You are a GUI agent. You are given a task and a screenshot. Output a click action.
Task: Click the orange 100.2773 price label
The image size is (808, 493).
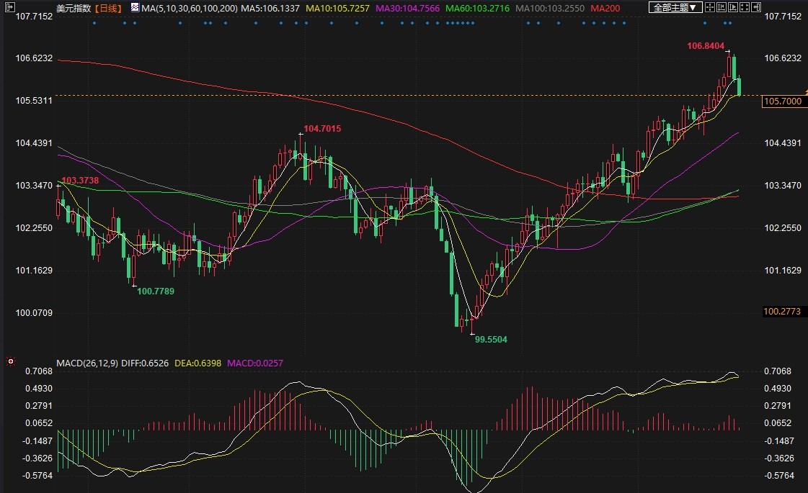[782, 312]
